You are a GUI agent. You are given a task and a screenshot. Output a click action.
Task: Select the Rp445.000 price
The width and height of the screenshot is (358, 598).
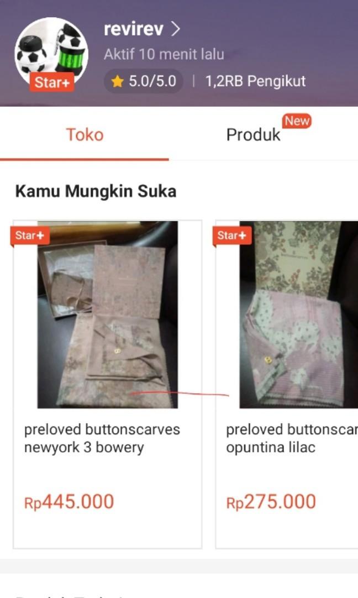tap(69, 501)
